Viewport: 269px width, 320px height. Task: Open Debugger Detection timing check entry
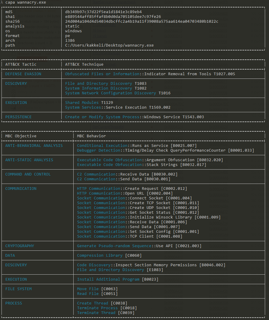[165, 150]
